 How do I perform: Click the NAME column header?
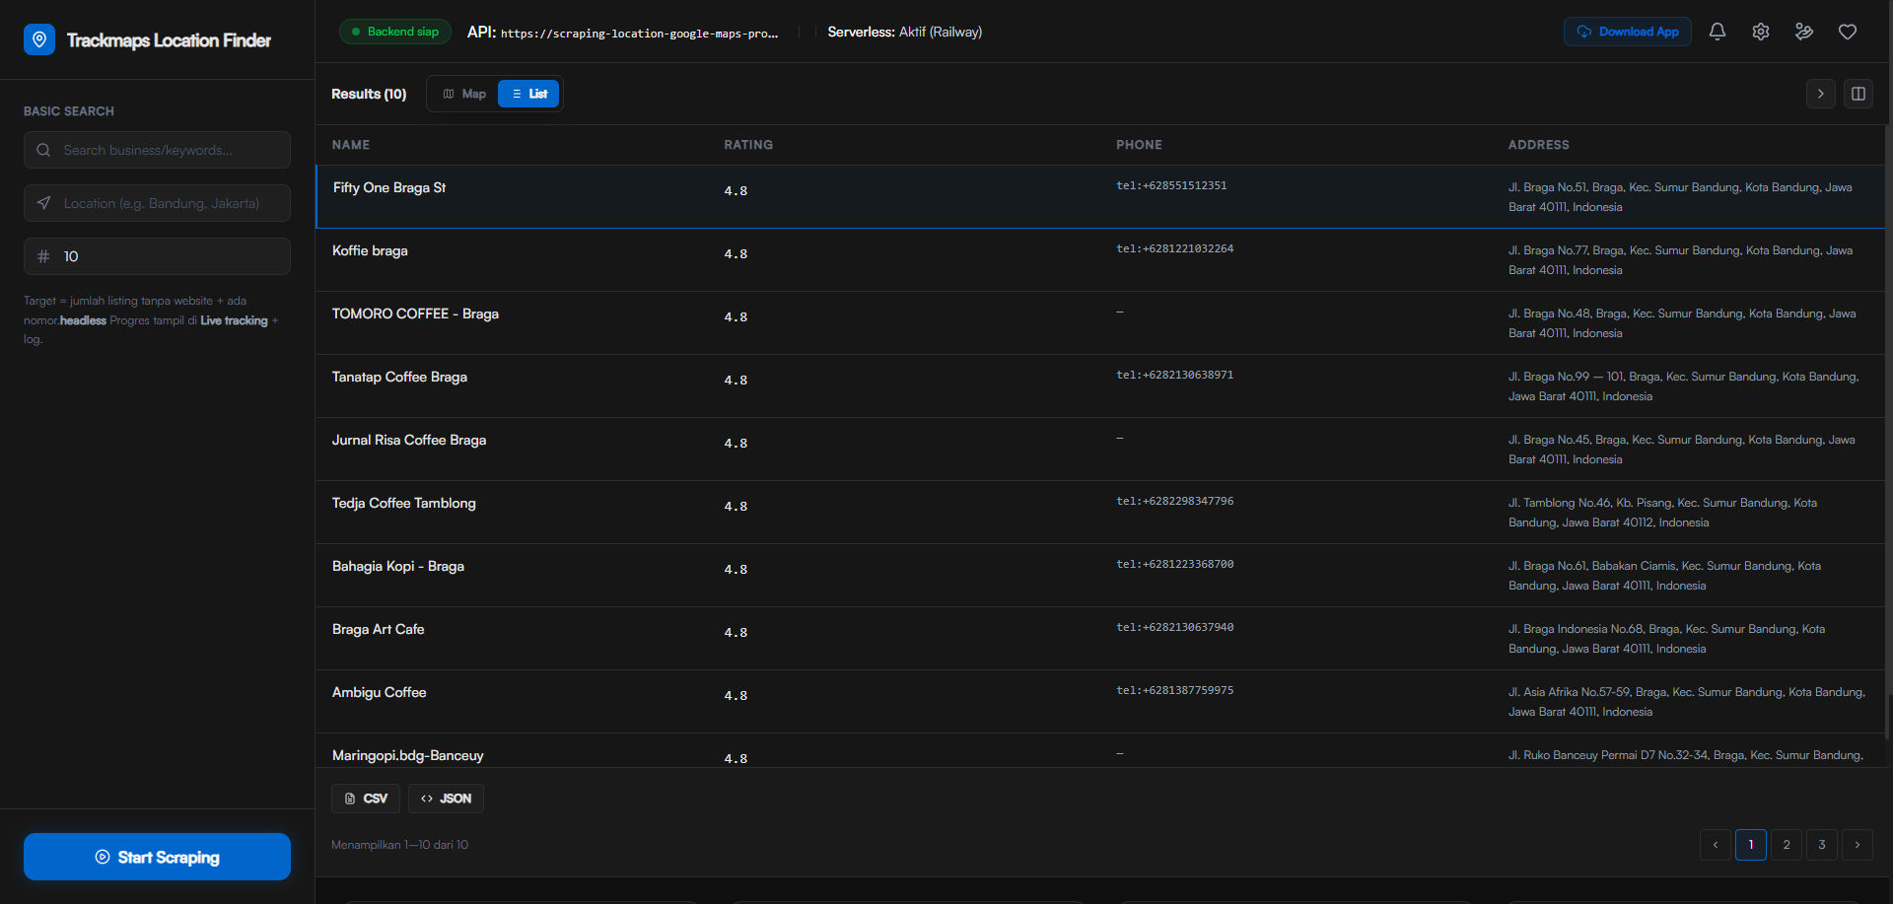click(351, 145)
